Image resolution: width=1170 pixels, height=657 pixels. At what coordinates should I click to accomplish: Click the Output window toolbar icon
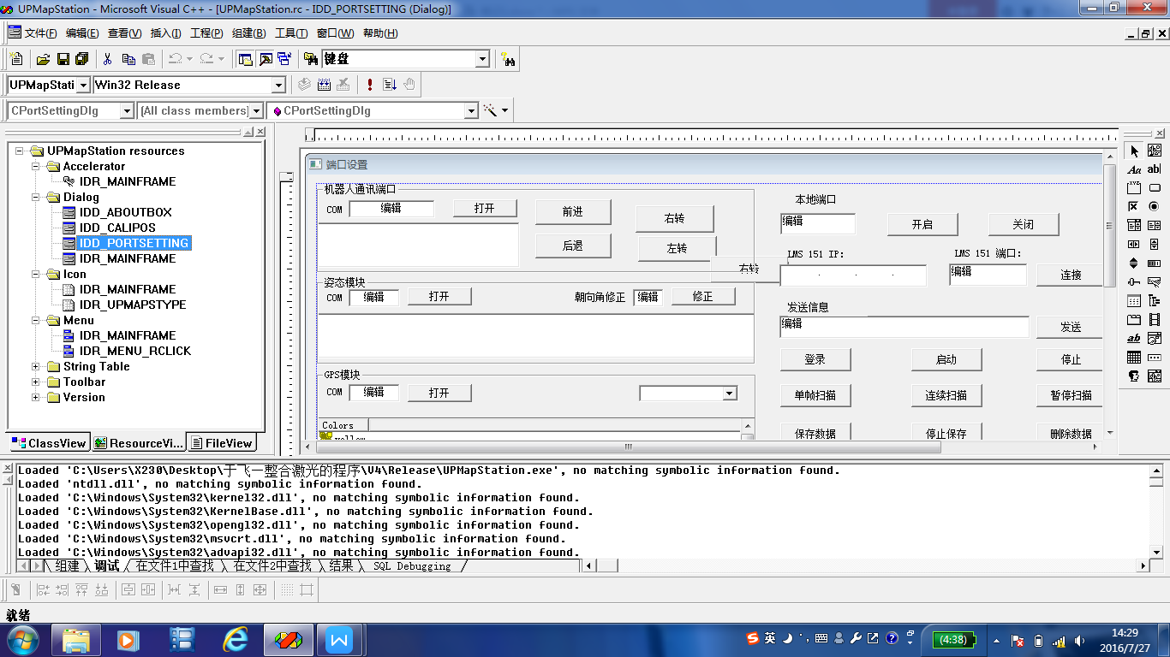coord(266,59)
